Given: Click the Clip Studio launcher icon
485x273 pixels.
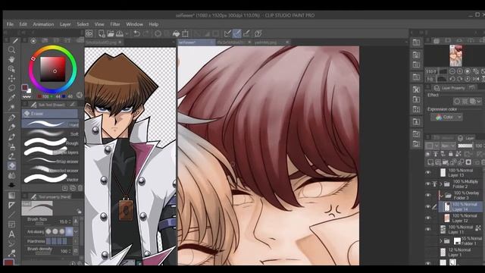Looking at the screenshot, I should coord(89,33).
